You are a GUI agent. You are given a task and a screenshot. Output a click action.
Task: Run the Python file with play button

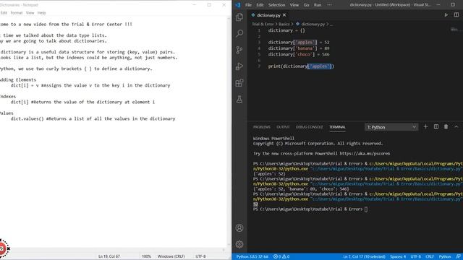click(x=446, y=15)
